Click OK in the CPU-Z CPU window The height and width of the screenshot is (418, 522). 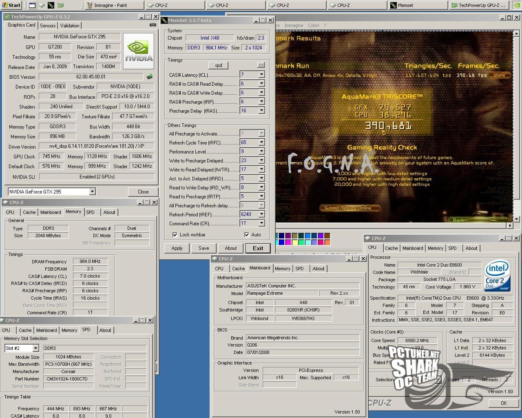tap(504, 403)
